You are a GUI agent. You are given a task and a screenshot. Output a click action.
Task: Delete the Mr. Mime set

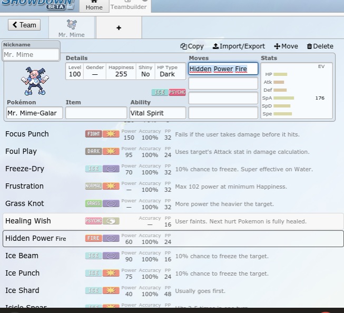pos(320,46)
